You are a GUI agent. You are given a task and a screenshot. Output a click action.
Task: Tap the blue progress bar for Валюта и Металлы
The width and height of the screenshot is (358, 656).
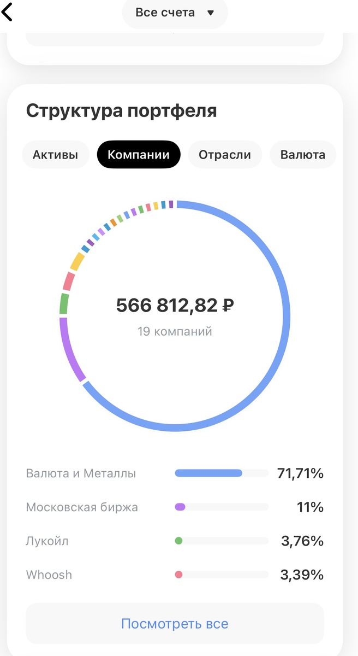[209, 472]
